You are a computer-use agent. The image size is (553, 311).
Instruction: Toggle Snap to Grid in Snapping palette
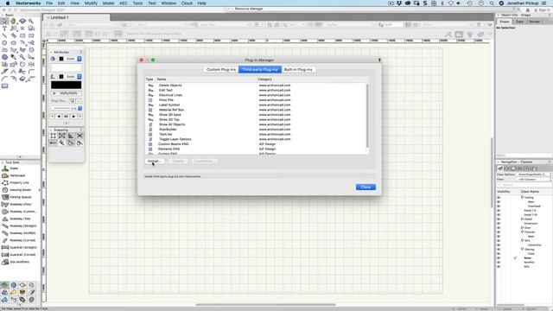[53, 136]
